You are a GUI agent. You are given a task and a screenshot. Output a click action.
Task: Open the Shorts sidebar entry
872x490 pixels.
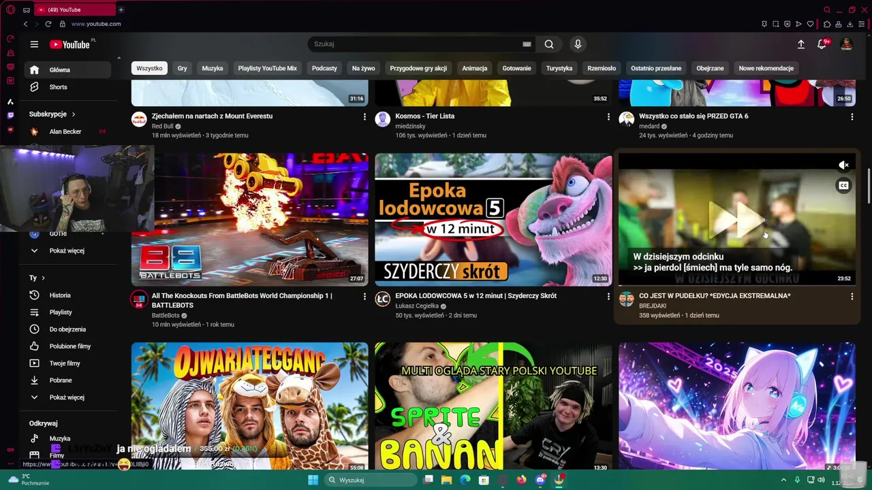pyautogui.click(x=66, y=87)
